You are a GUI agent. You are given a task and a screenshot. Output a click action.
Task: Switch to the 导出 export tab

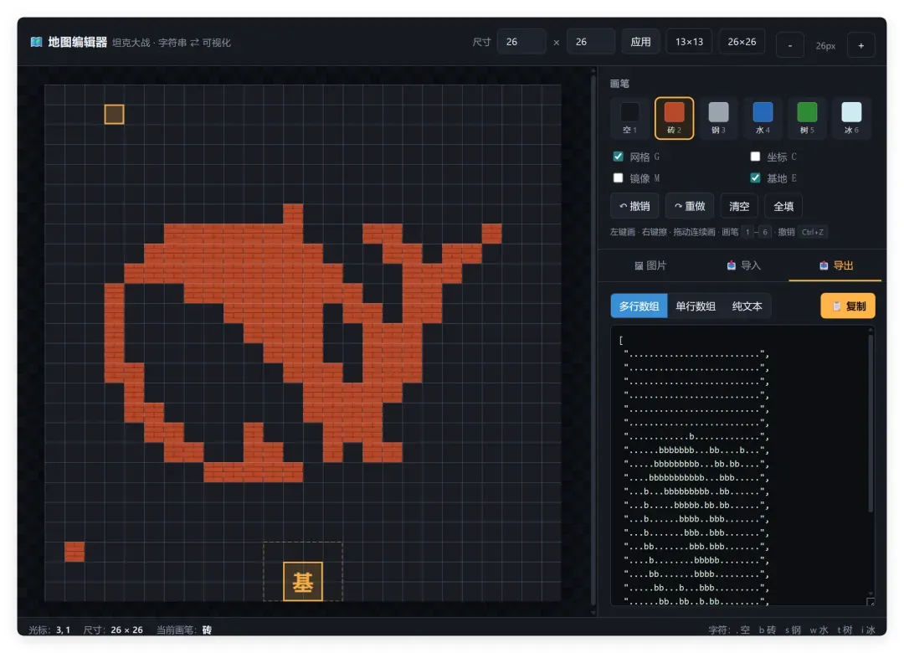tap(835, 265)
